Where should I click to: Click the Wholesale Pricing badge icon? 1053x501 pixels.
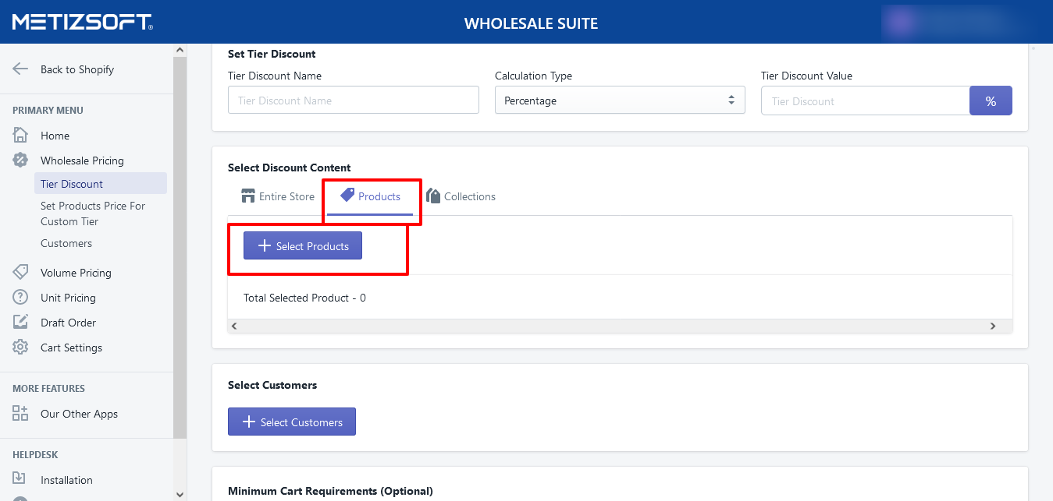(20, 161)
